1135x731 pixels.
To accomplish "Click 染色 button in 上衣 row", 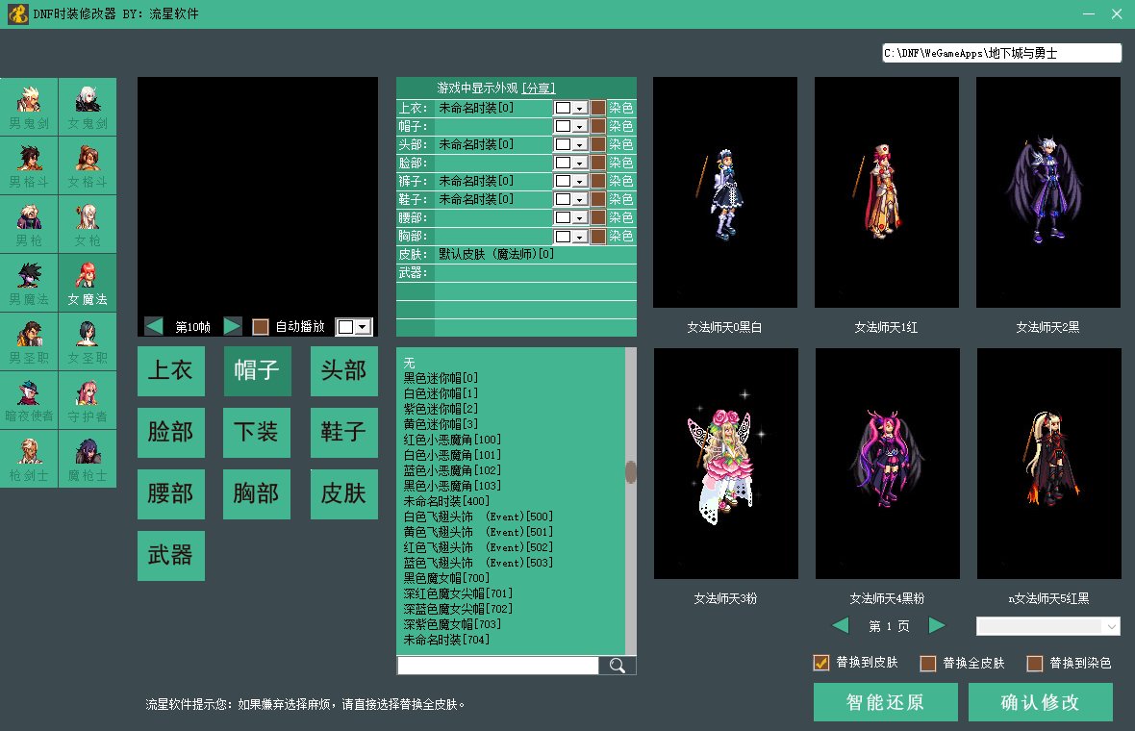I will (x=621, y=108).
